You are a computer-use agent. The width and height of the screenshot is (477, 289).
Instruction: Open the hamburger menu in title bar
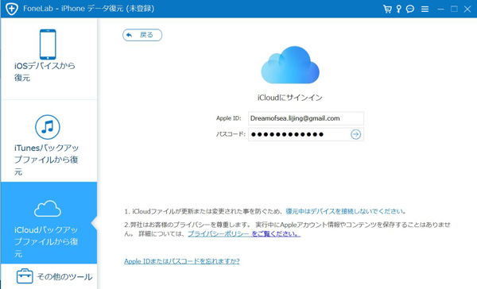coord(425,9)
